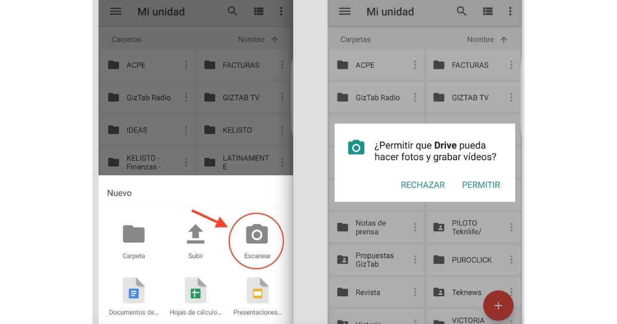Tap search icon in right phone screen
This screenshot has width=617, height=324.
[x=462, y=11]
